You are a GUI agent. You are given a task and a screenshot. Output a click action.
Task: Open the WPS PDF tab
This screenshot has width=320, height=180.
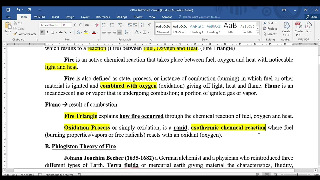pos(40,17)
